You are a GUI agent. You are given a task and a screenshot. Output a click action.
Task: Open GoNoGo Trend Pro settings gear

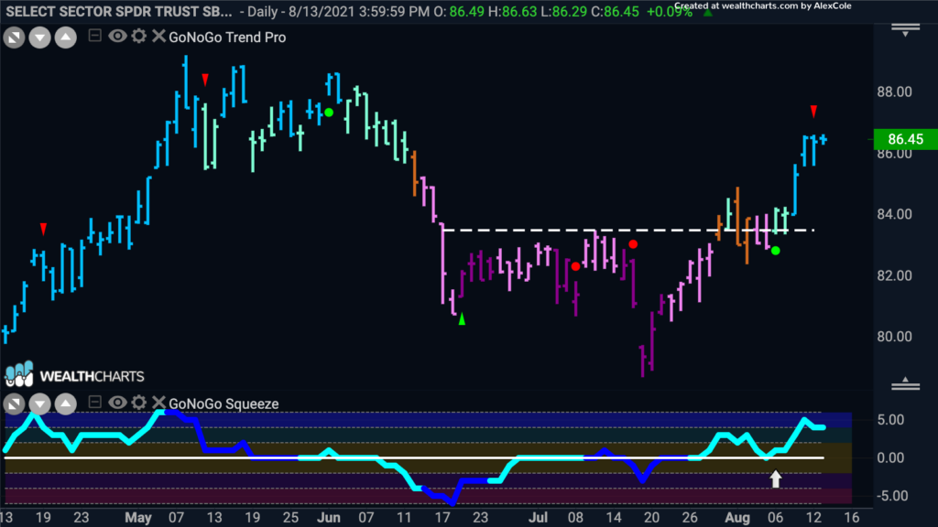(x=139, y=37)
